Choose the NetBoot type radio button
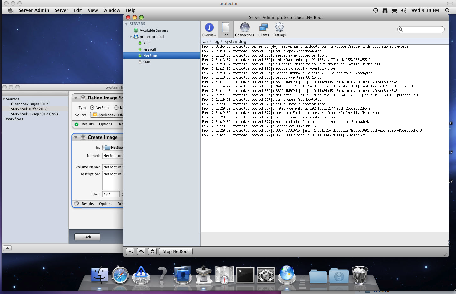This screenshot has width=456, height=294. tap(92, 108)
